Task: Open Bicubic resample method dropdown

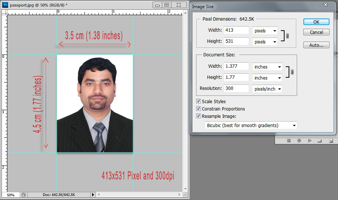Action: (251, 125)
